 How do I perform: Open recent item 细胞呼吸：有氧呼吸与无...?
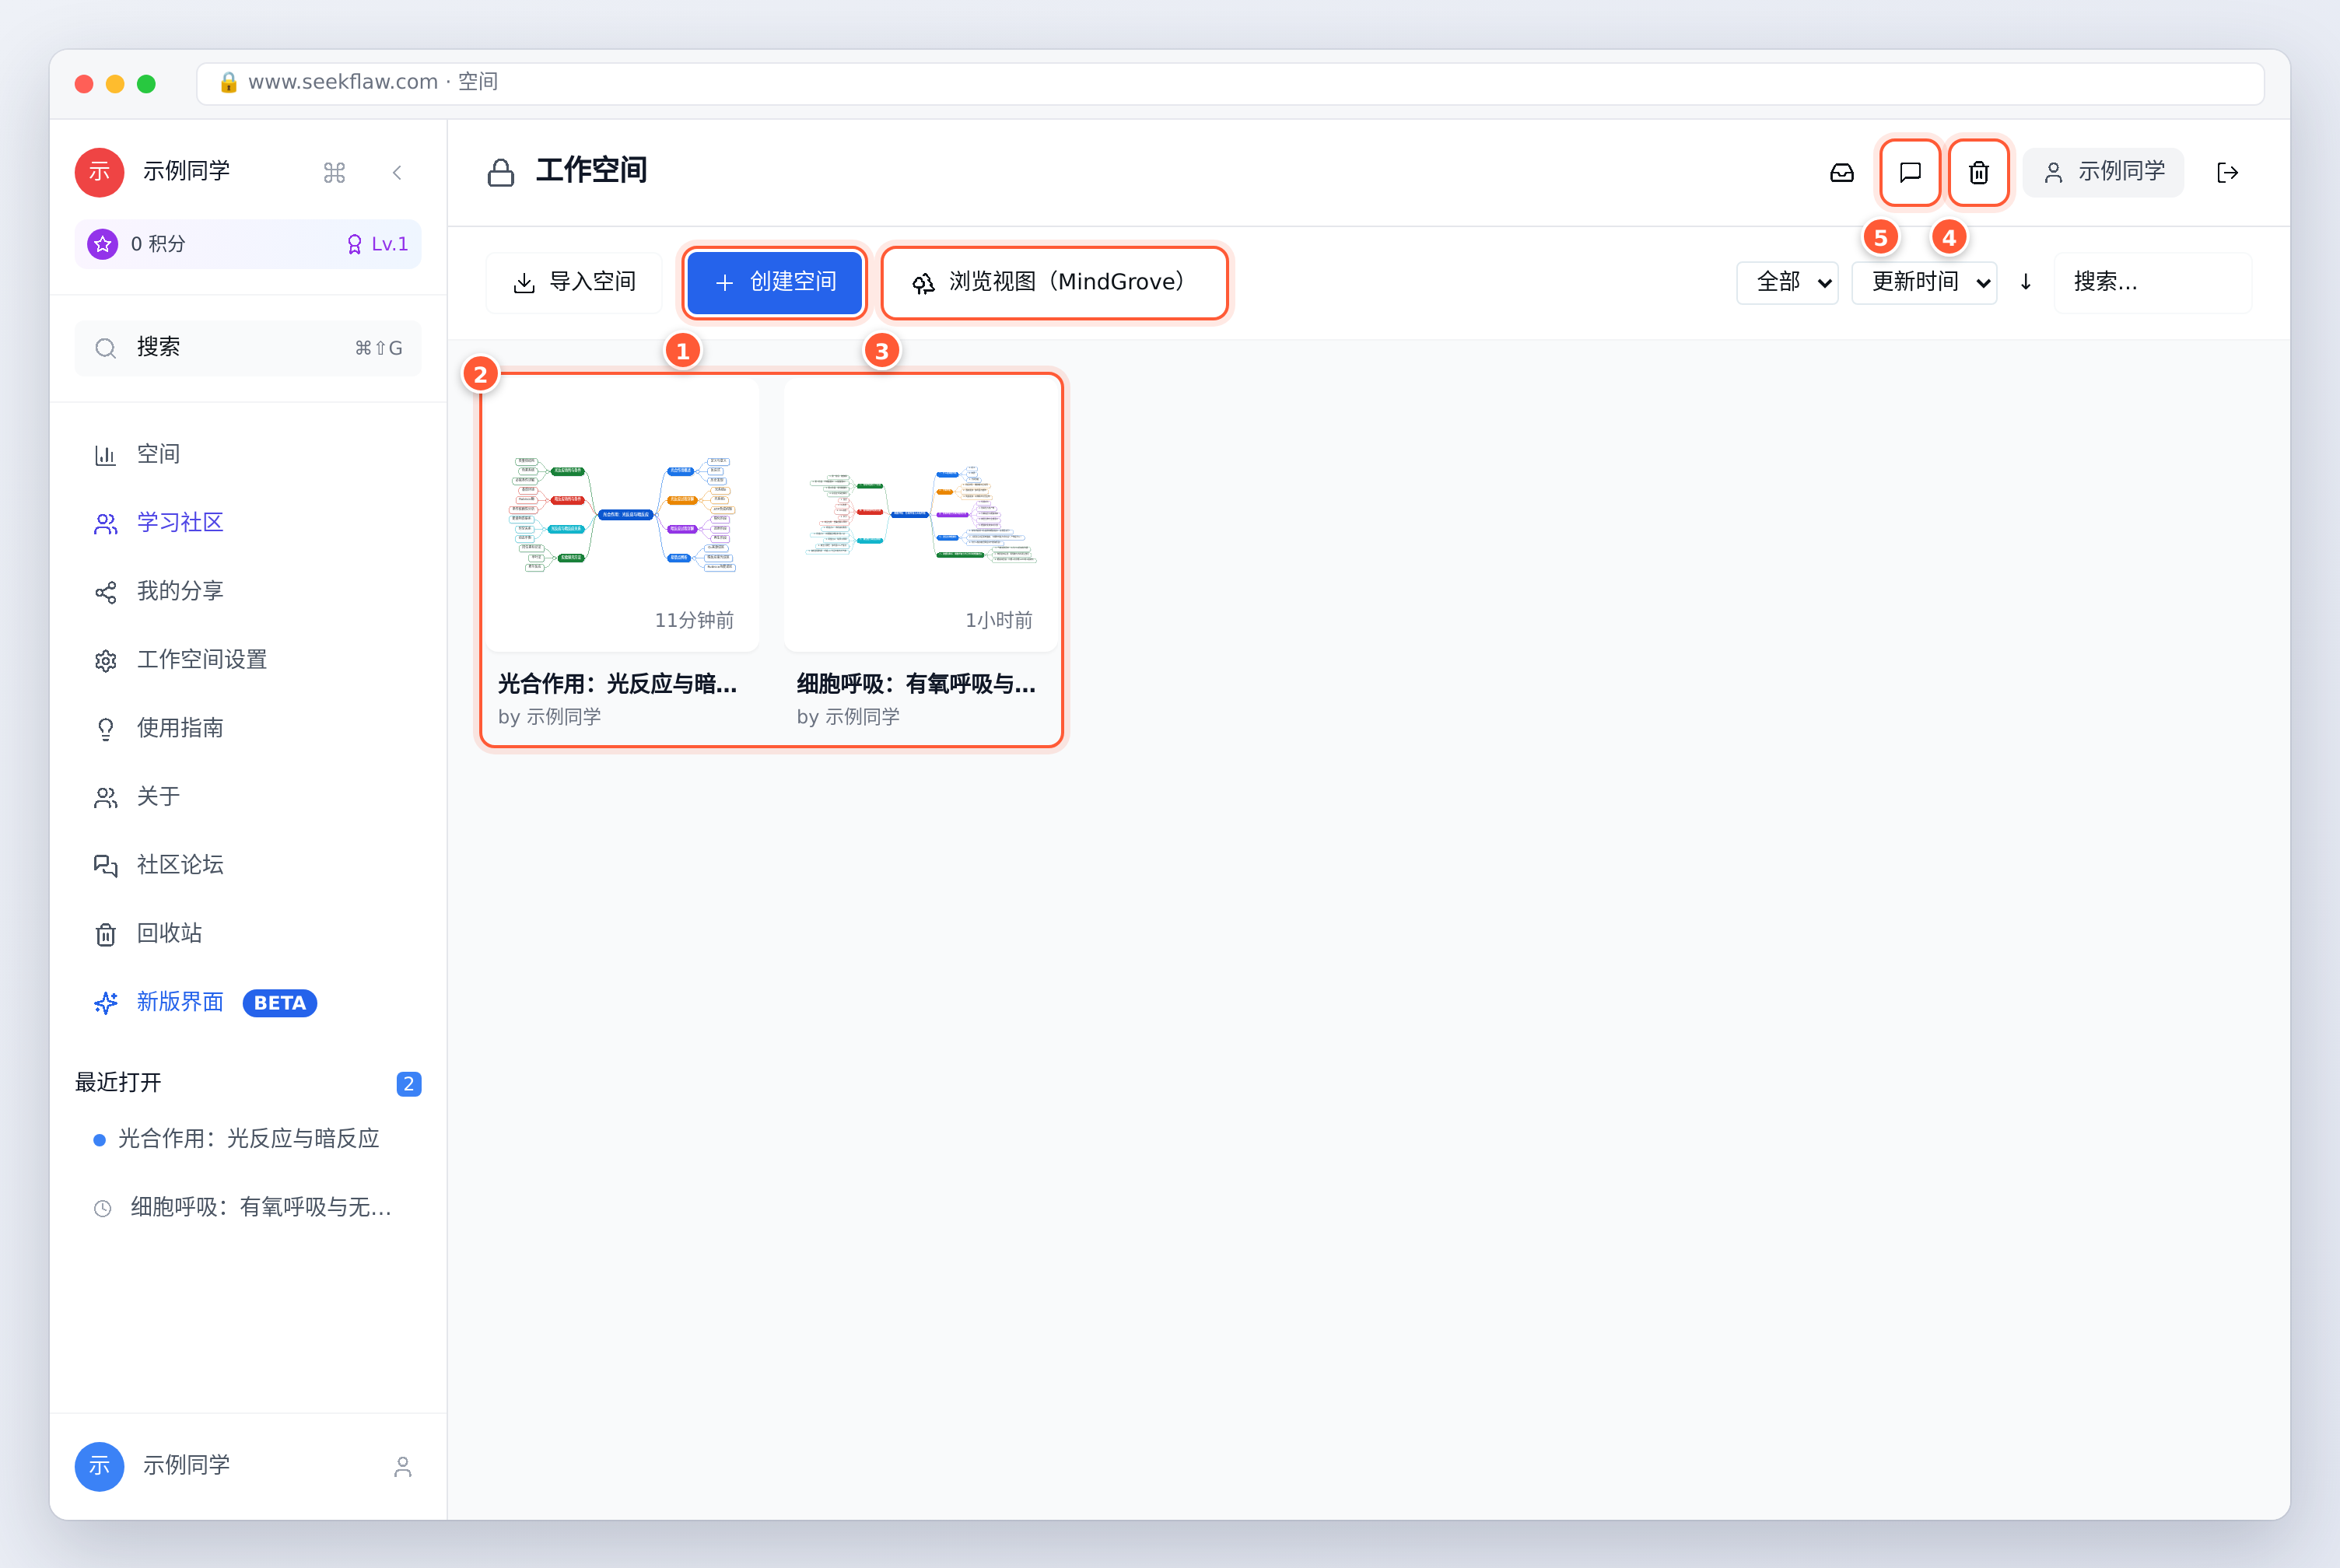coord(248,1208)
